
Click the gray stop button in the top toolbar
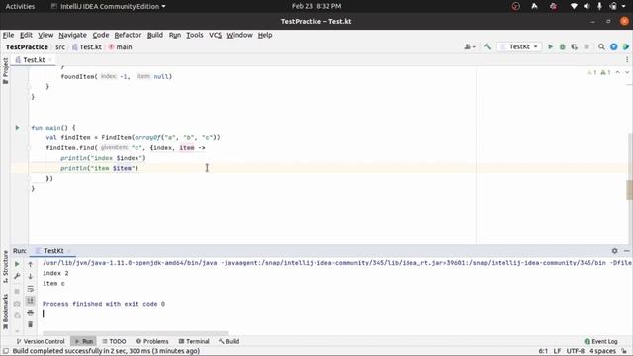pyautogui.click(x=587, y=46)
